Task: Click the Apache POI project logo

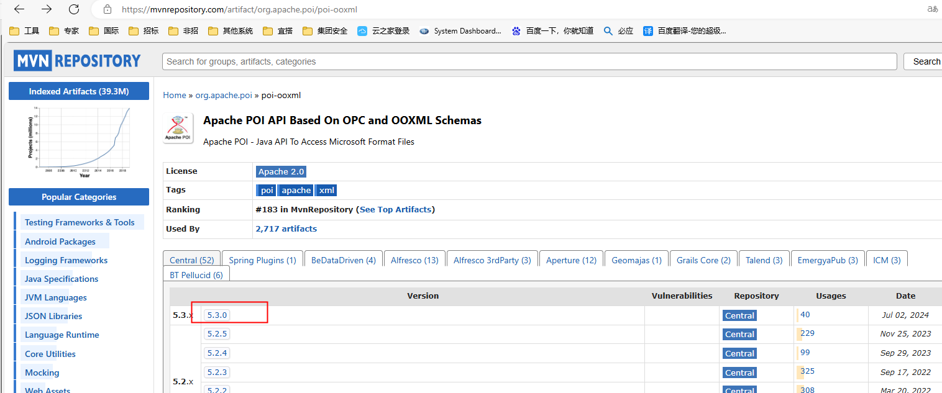Action: click(178, 128)
